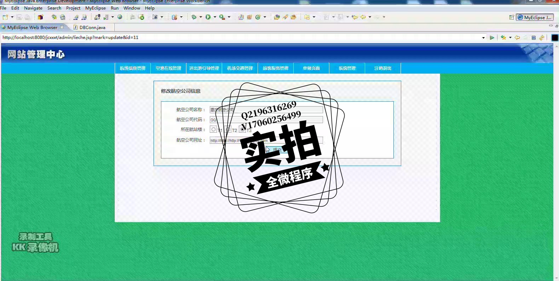Expand the camera icon dropdown arrow

point(162,17)
